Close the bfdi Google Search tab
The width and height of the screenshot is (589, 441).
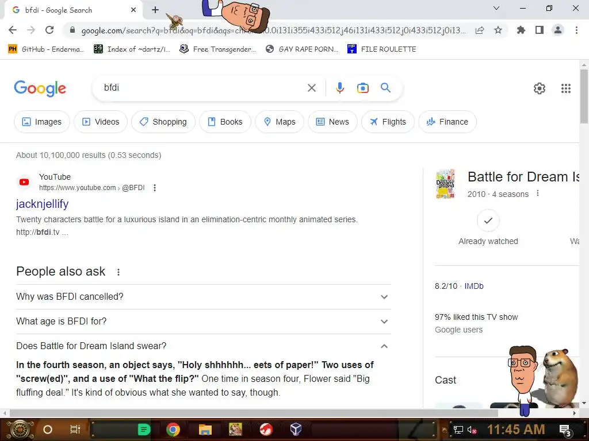click(133, 10)
